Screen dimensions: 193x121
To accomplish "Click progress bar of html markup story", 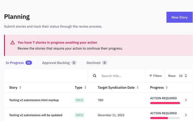I will (165, 103).
